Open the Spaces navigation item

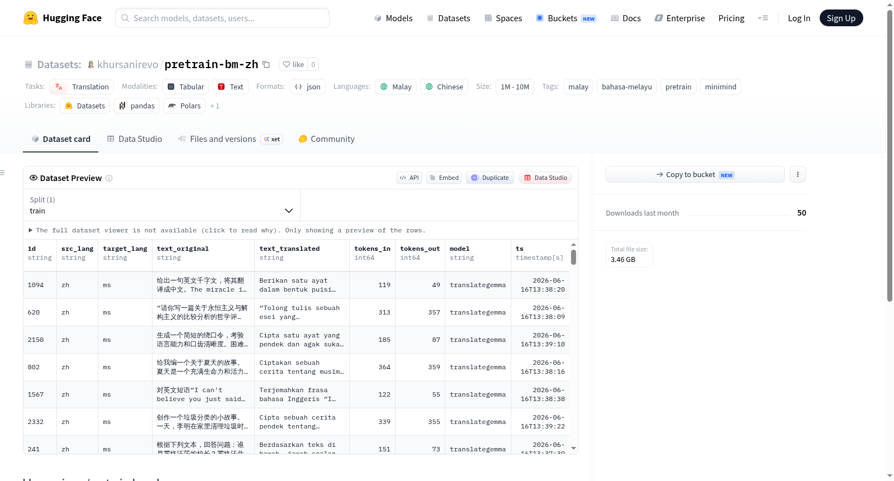point(503,18)
